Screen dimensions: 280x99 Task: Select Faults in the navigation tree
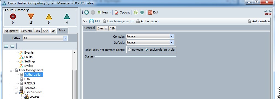(x=28, y=57)
